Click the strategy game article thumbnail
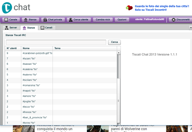The height and width of the screenshot is (132, 192). pos(24,129)
